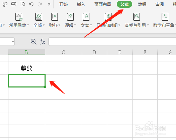This screenshot has width=176, height=140.
Task: Click the 常用函数 icon
Action: tap(19, 17)
